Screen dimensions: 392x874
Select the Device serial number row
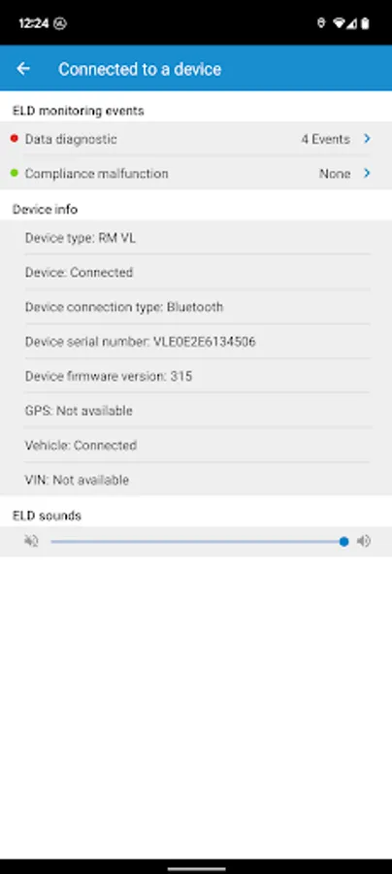coord(196,341)
